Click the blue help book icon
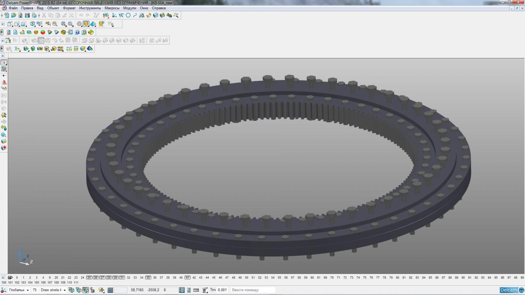The height and width of the screenshot is (295, 525). pos(77,32)
